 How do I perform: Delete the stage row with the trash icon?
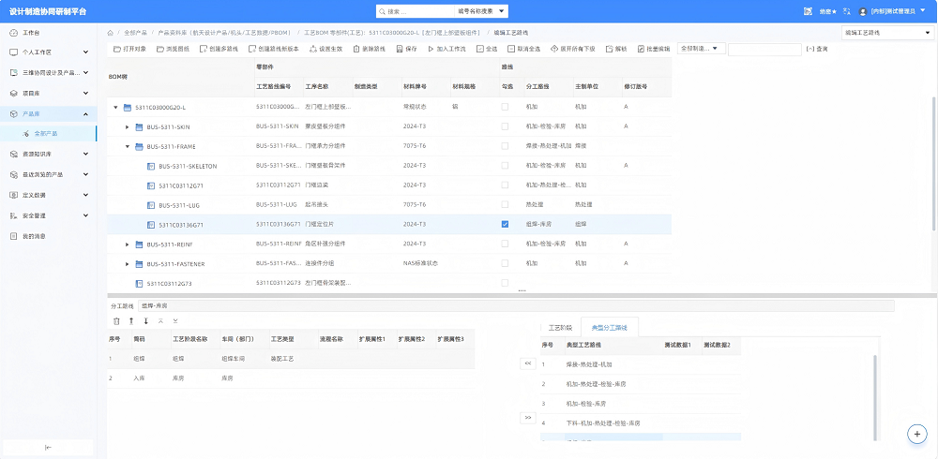pyautogui.click(x=116, y=321)
